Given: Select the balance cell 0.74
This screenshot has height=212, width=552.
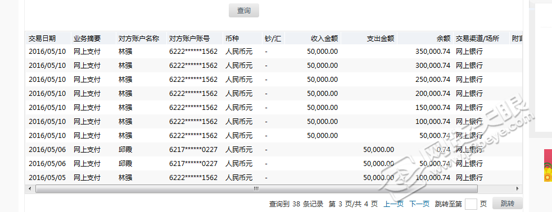Looking at the screenshot, I should [443, 150].
